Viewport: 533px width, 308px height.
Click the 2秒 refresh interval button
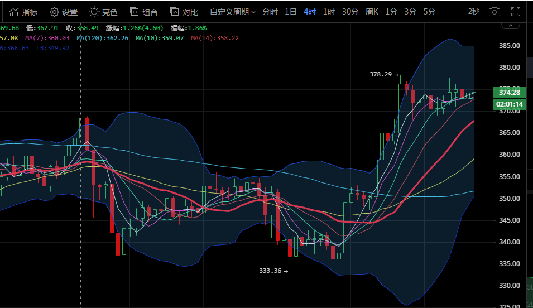tap(473, 12)
